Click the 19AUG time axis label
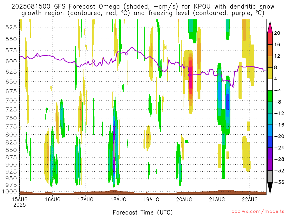The height and width of the screenshot is (215, 287). point(151,199)
